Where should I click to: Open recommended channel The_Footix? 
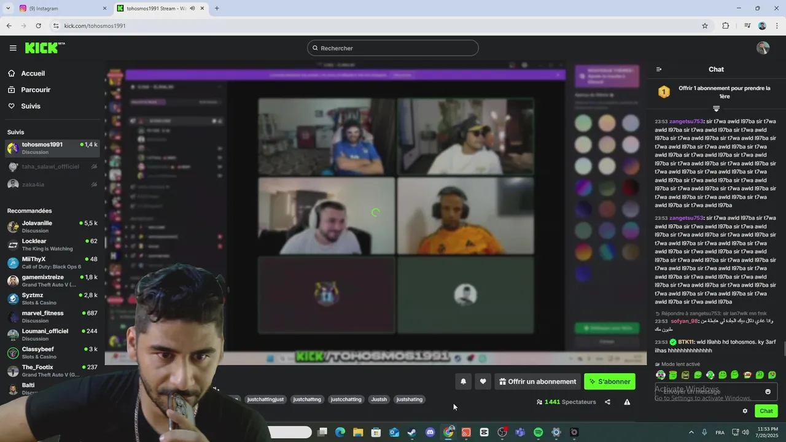52,370
